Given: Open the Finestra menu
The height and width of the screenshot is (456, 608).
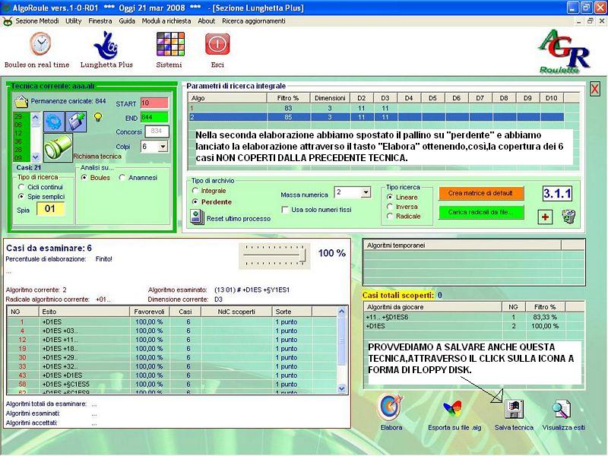Looking at the screenshot, I should tap(100, 21).
